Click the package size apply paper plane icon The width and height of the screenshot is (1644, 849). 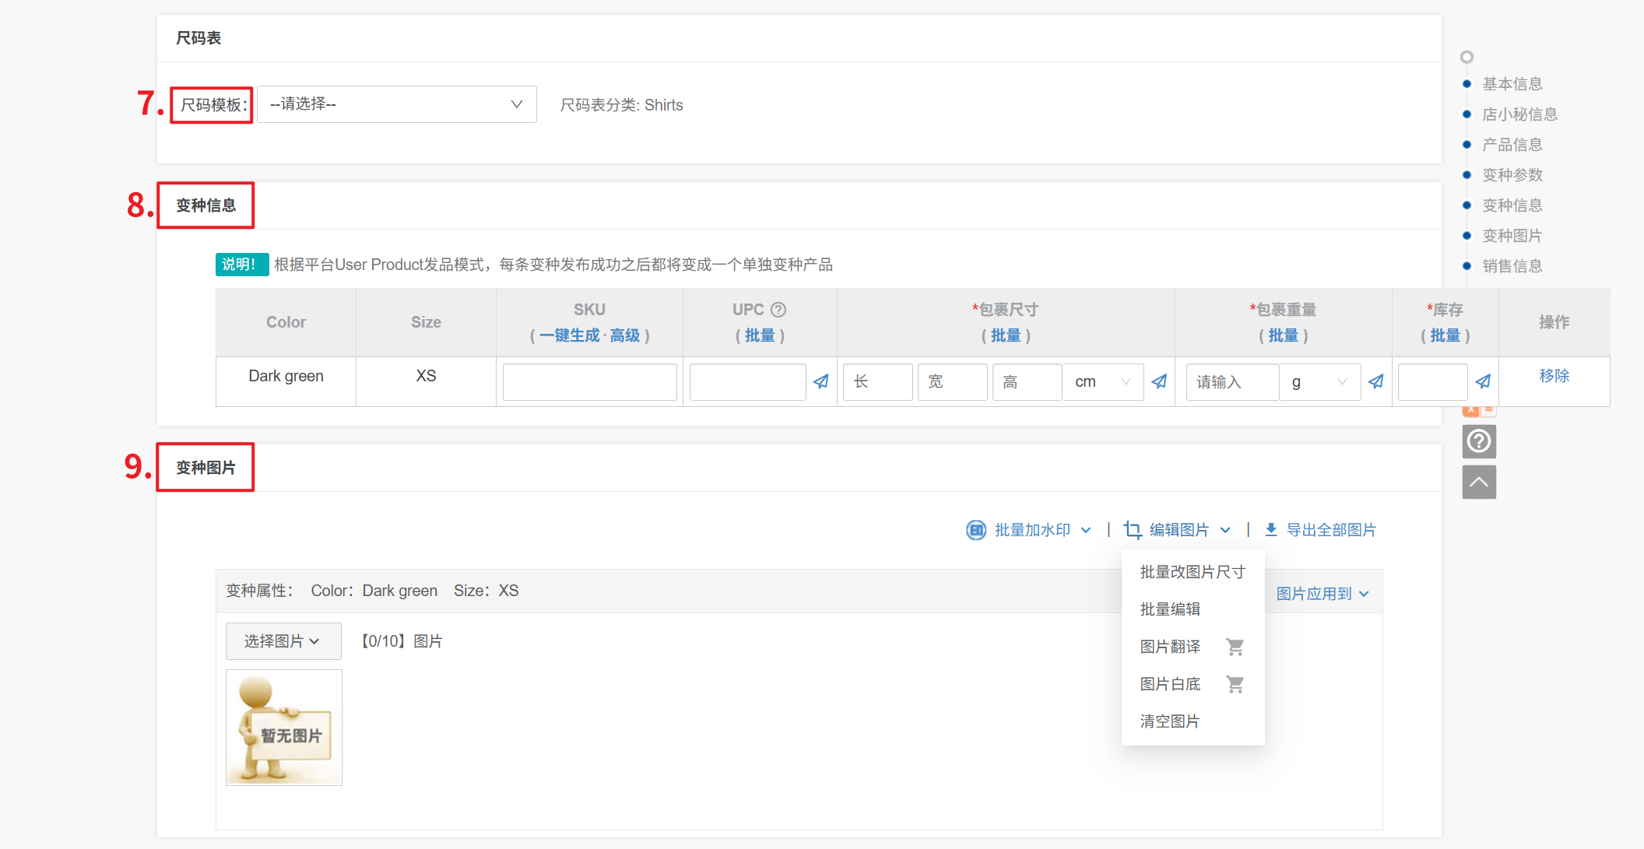1159,381
